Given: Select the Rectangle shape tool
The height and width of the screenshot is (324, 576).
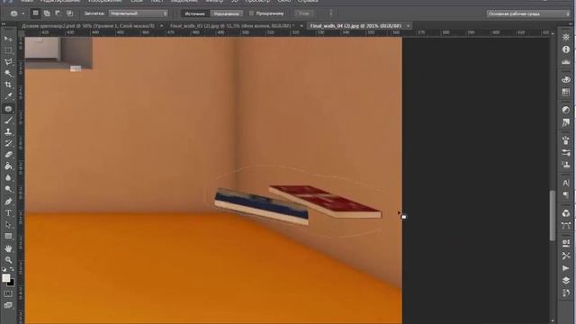Looking at the screenshot, I should tap(8, 236).
